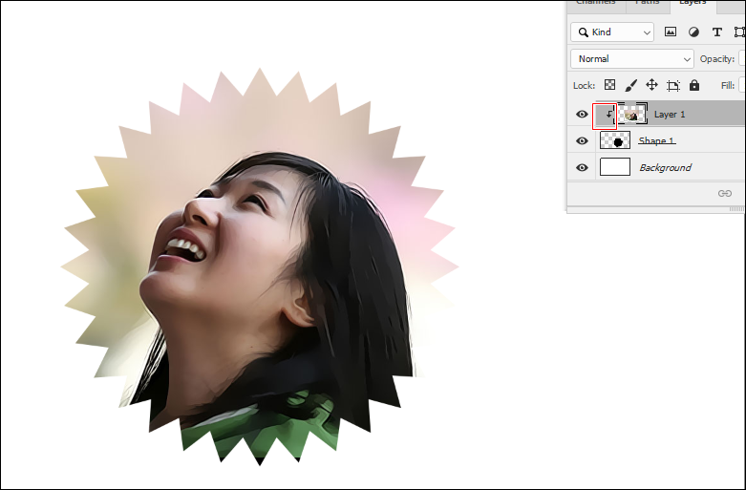Hide Layer 1 with eye icon

(582, 115)
